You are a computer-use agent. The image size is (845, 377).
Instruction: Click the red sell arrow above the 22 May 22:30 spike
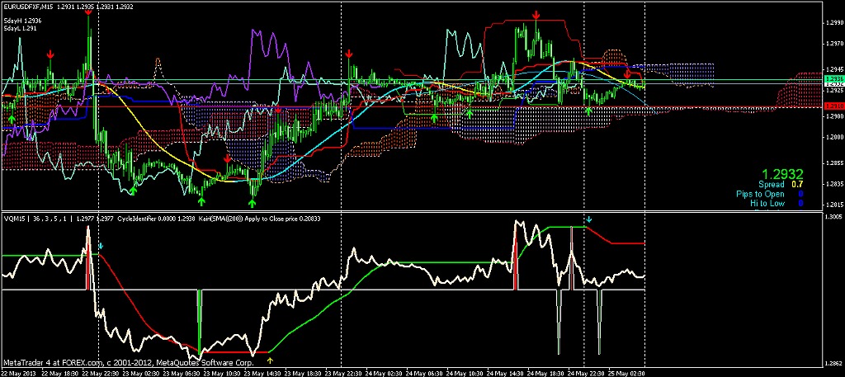[x=88, y=11]
